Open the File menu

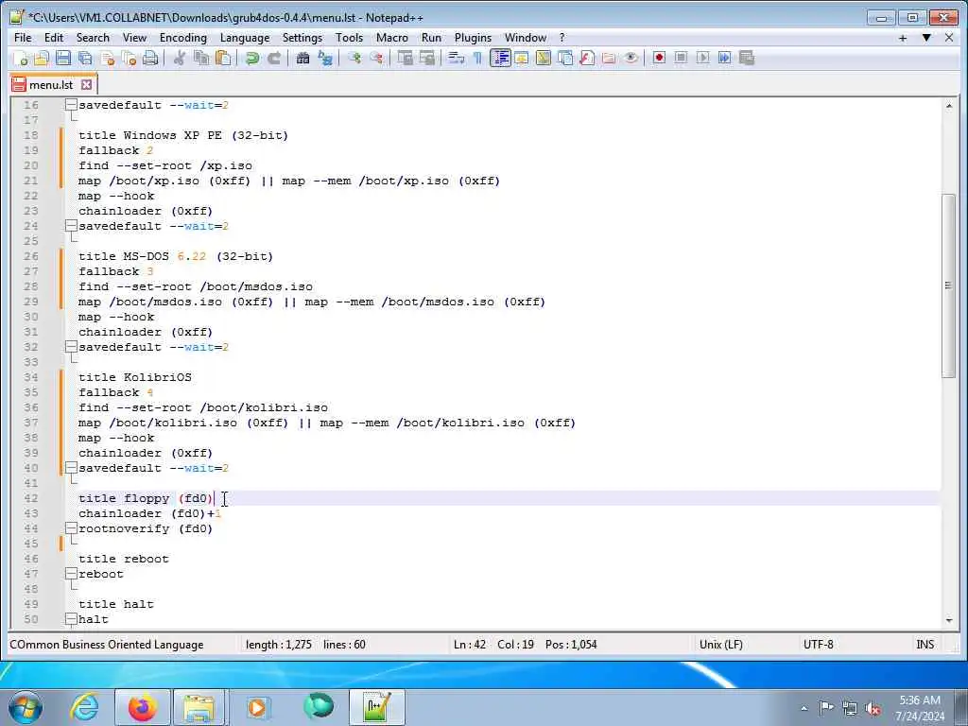pos(23,38)
